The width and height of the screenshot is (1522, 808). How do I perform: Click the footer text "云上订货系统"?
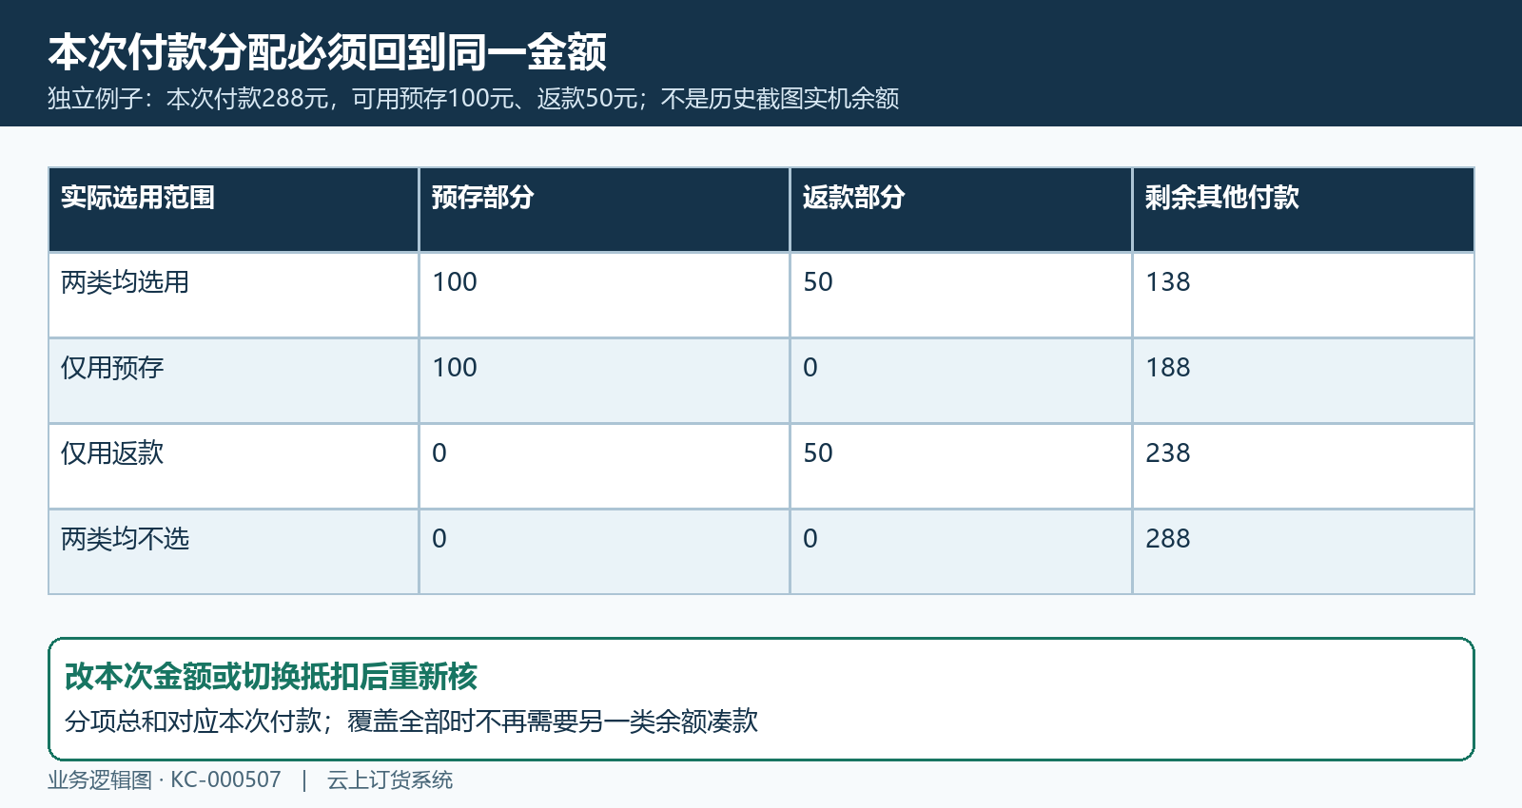click(x=390, y=780)
